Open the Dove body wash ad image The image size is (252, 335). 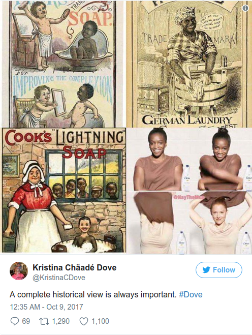(x=189, y=191)
